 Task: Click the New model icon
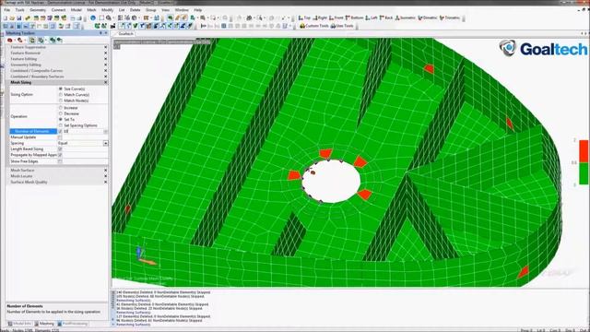coord(5,18)
